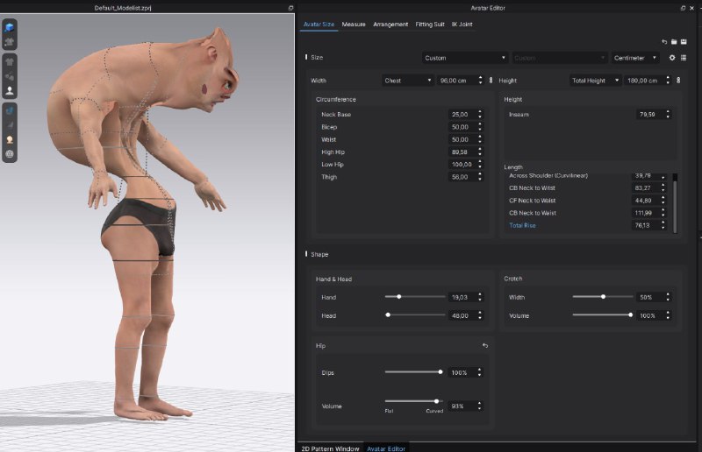The image size is (702, 452).
Task: Switch to 2D Pattern Window tab at bottom
Action: point(331,448)
